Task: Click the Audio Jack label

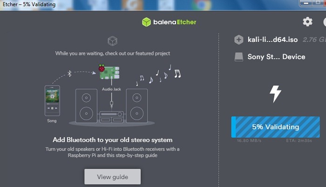Action: coord(111,89)
